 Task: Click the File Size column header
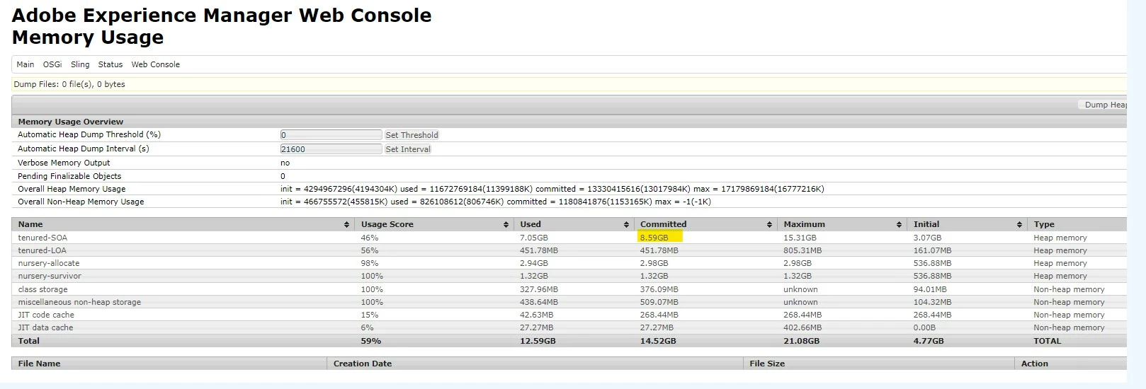(767, 364)
